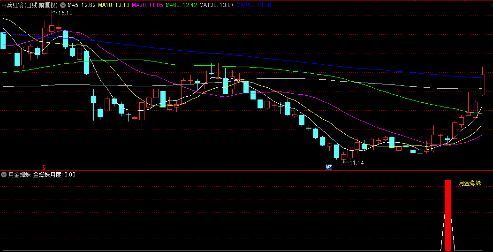Open the main chart indicator dropdown arrow
Image resolution: width=493 pixels, height=252 pixels.
pyautogui.click(x=63, y=5)
